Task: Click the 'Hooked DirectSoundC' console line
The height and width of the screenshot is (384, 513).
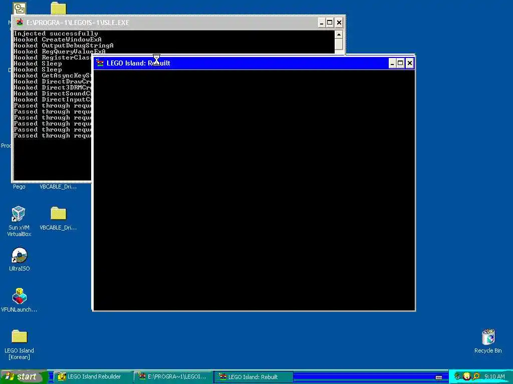Action: tap(52, 93)
